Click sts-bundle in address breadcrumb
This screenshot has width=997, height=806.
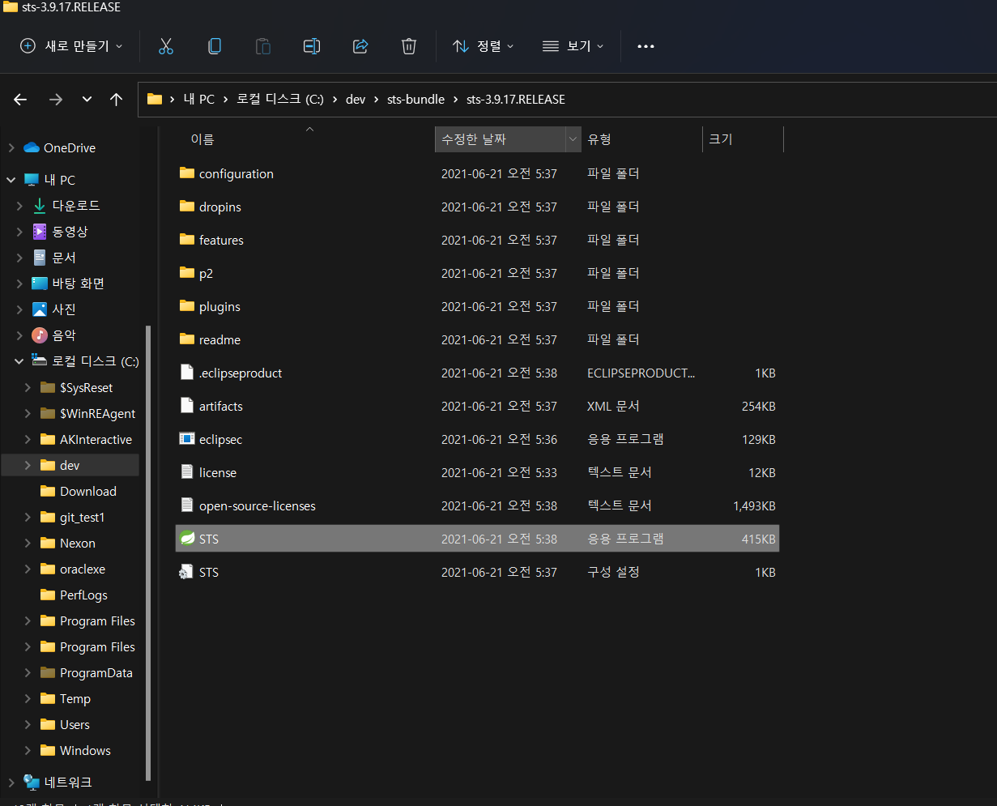pos(416,100)
